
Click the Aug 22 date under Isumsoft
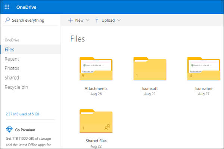point(150,94)
